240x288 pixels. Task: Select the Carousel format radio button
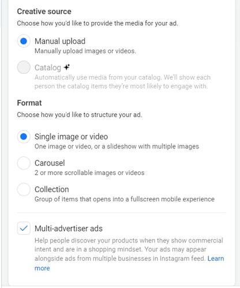[24, 163]
